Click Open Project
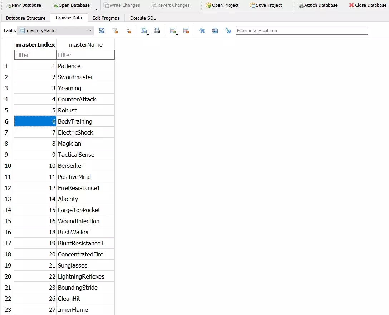The height and width of the screenshot is (315, 389). click(x=222, y=5)
